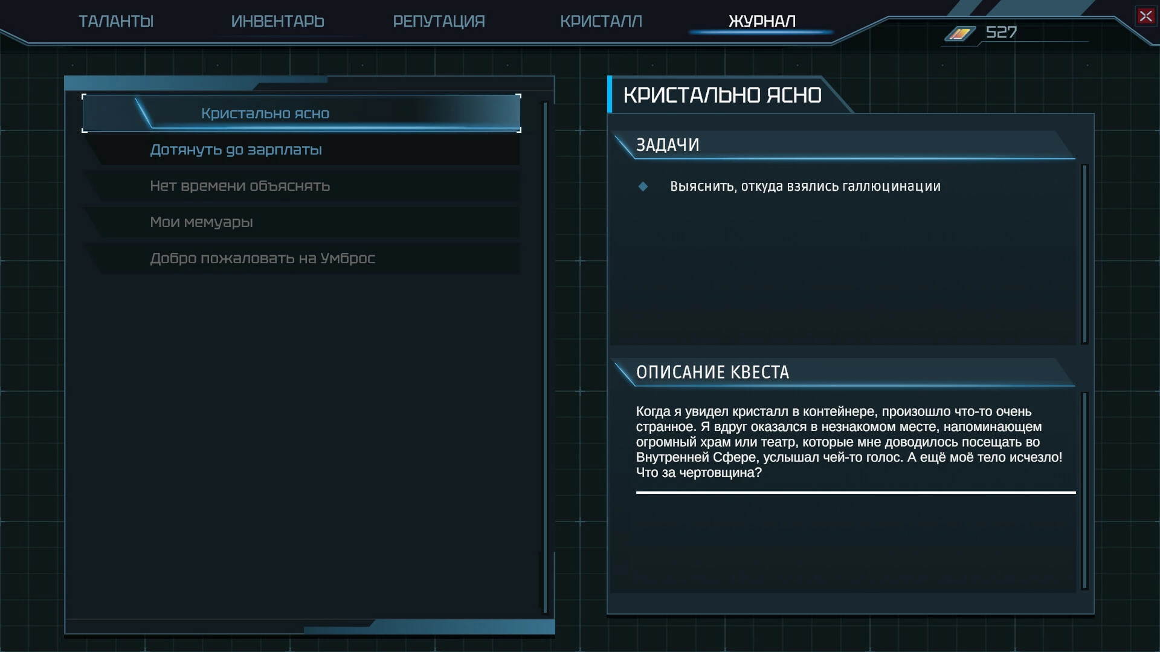This screenshot has width=1160, height=652.
Task: Click the ЗАДАЧИ panel scrollbar
Action: 1084,254
